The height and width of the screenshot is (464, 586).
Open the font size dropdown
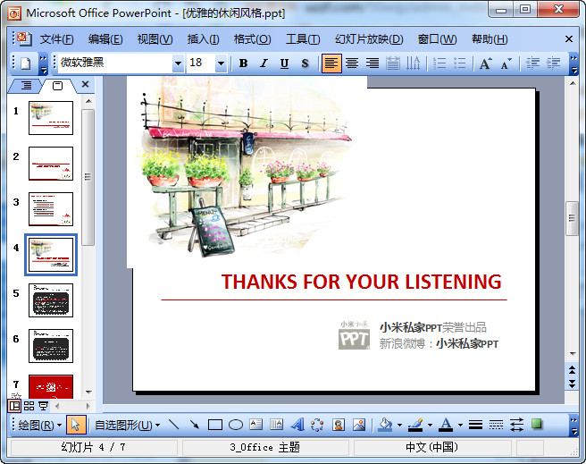[221, 63]
